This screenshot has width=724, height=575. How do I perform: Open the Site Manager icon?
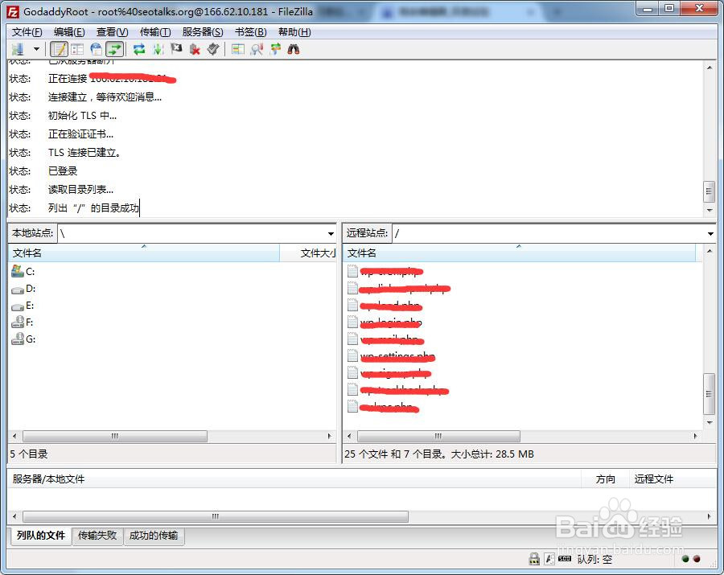pyautogui.click(x=18, y=49)
